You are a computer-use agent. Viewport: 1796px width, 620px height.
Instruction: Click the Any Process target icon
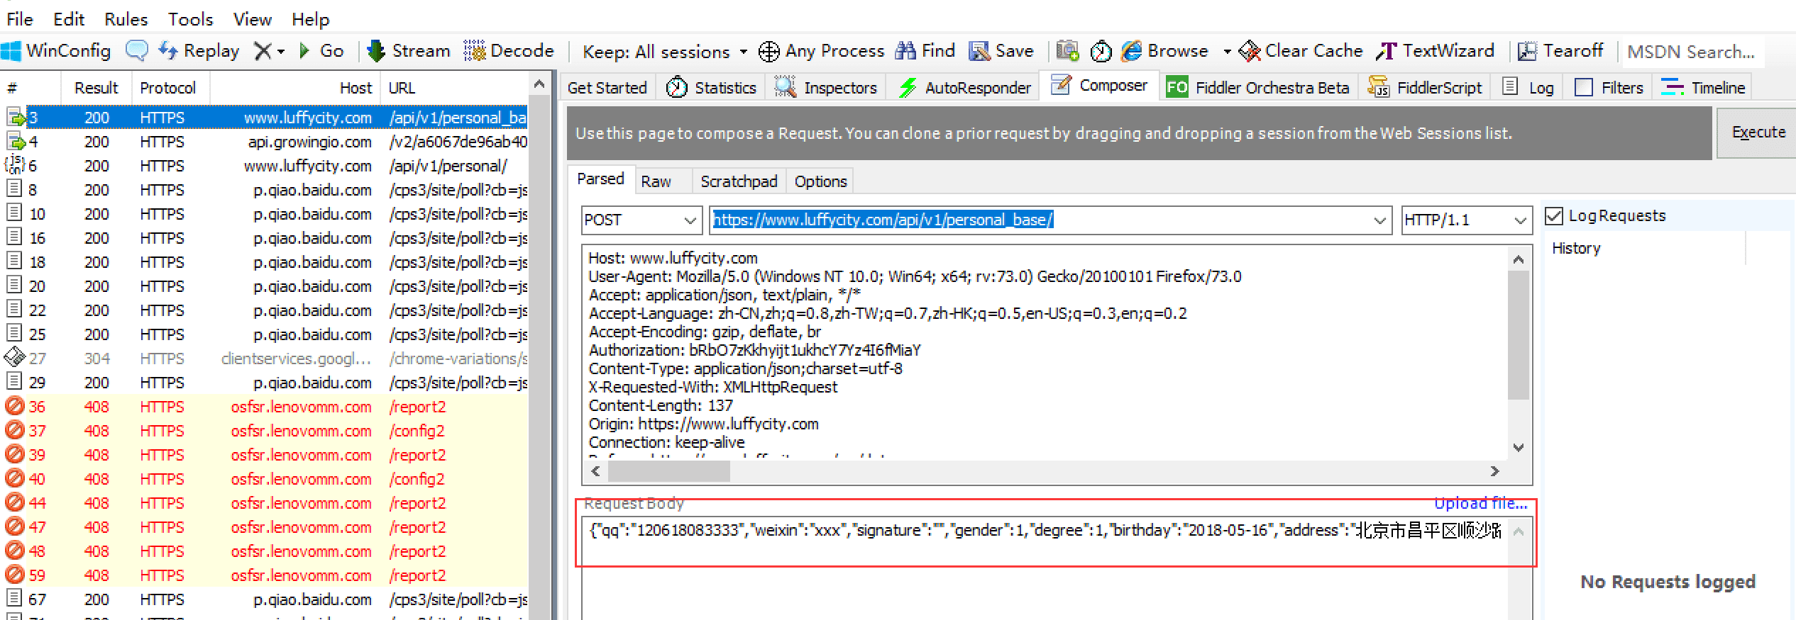(768, 52)
